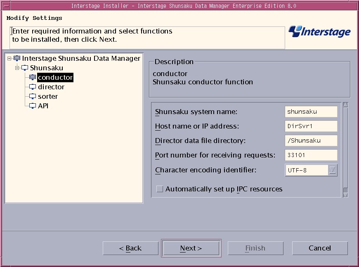Select the director tree item

click(51, 87)
